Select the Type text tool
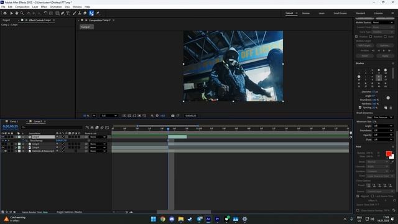Image resolution: width=398 pixels, height=224 pixels. (x=68, y=13)
